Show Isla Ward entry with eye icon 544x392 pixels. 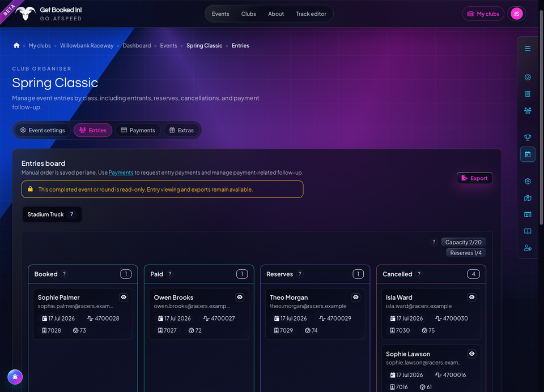point(472,297)
